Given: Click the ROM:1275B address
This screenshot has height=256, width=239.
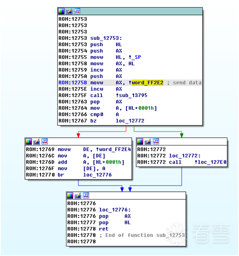Looking at the screenshot, I should click(73, 83).
